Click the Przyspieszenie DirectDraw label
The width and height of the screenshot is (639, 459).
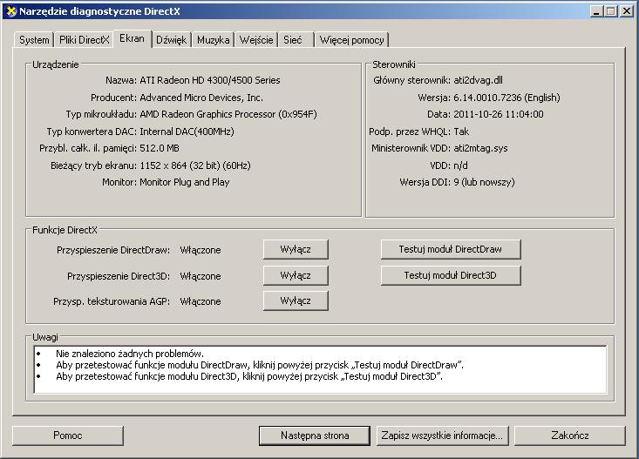[x=113, y=250]
